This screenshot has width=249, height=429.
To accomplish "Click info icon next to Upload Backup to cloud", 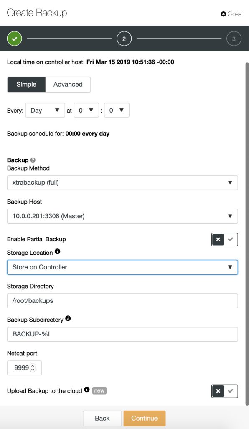I will (x=87, y=390).
